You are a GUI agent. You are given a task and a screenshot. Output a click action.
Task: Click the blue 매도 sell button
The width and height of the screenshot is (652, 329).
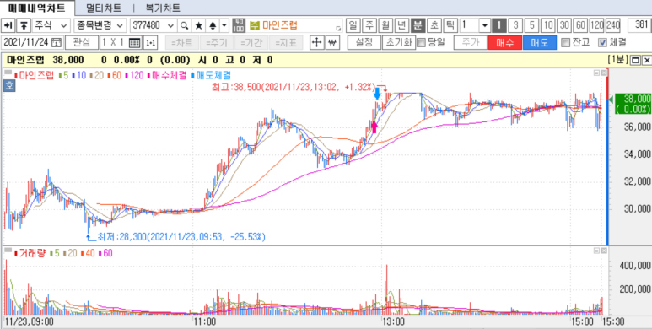click(x=540, y=42)
